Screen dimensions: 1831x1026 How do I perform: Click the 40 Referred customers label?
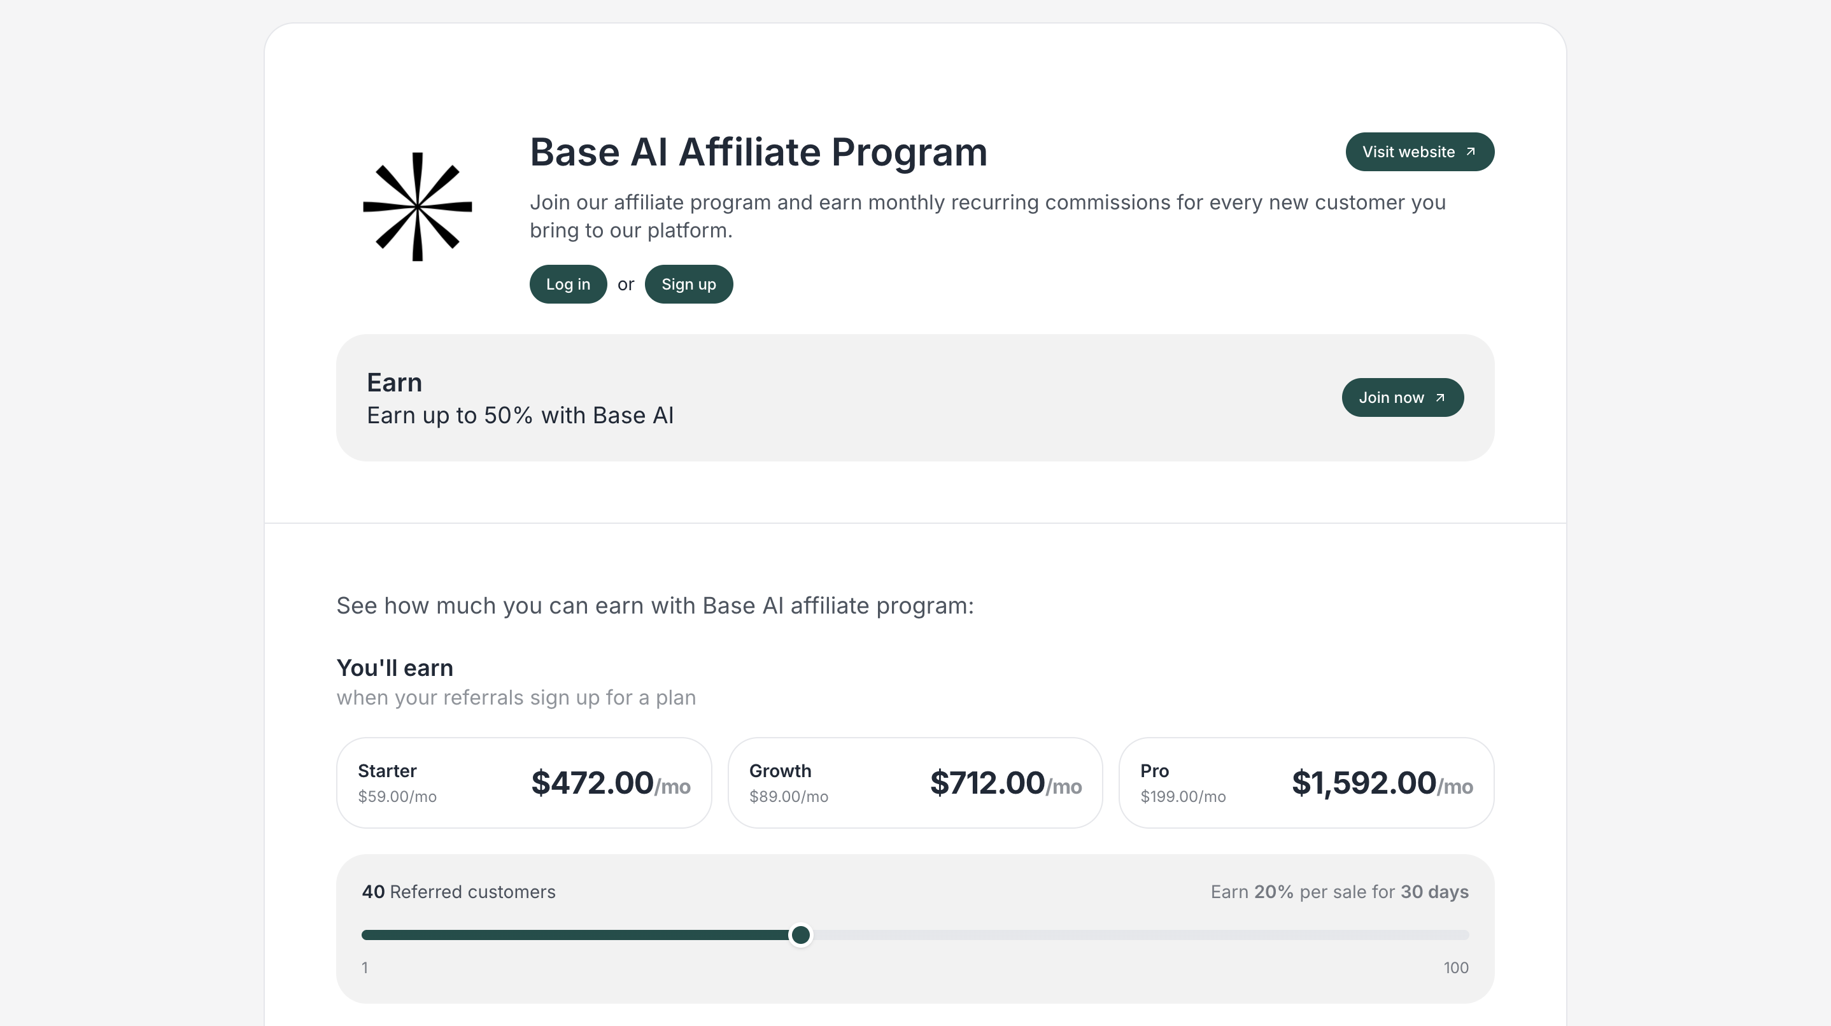458,892
